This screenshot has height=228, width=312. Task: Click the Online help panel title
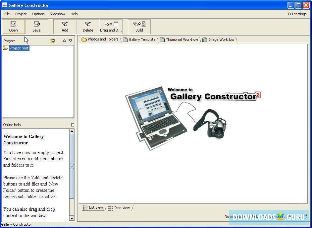click(12, 125)
